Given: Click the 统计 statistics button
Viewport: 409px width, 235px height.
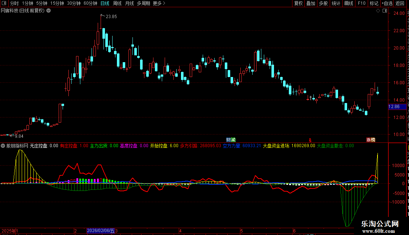Looking at the screenshot, I should point(336,3).
